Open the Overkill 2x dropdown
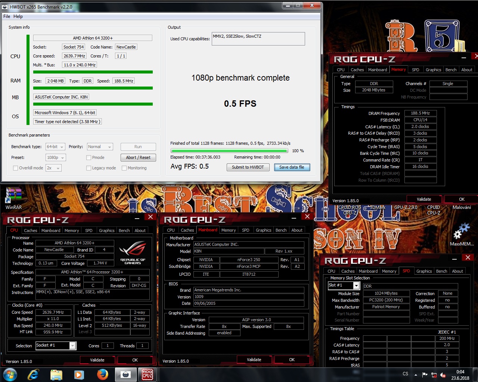 click(53, 168)
